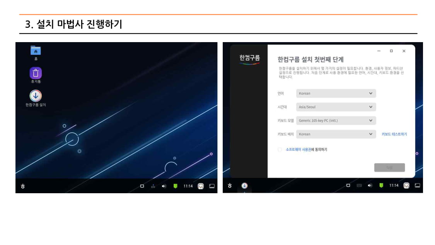Minimize the installer window
The height and width of the screenshot is (245, 435).
point(379,51)
